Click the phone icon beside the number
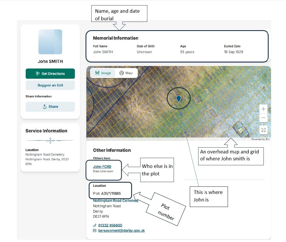 click(x=94, y=225)
